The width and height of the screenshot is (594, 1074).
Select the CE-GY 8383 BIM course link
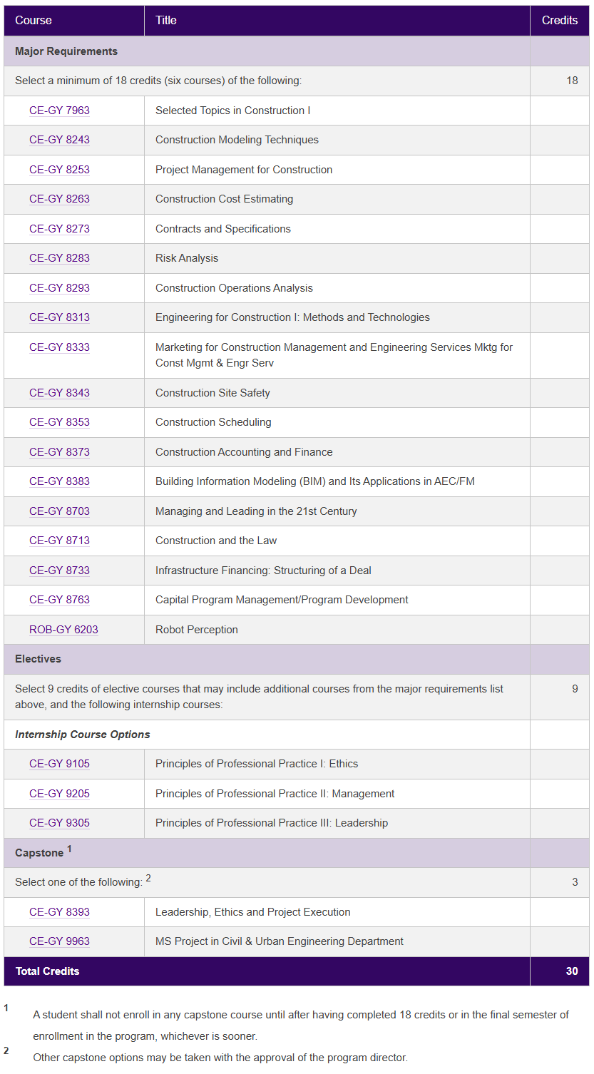(x=59, y=481)
